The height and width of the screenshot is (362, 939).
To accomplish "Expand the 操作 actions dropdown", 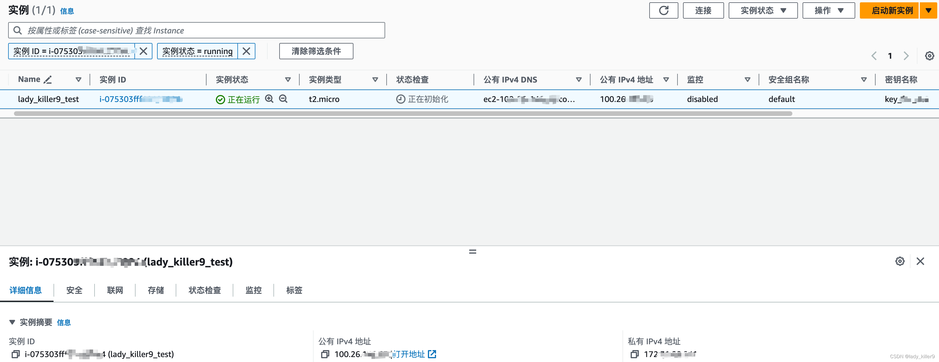I will [828, 10].
